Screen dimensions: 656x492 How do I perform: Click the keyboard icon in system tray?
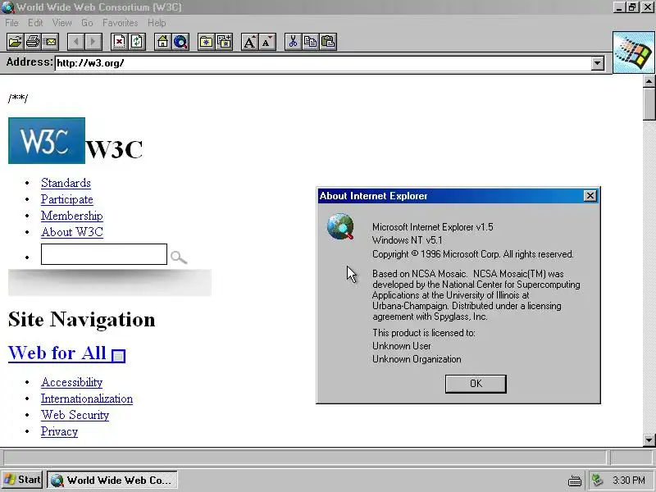[575, 481]
